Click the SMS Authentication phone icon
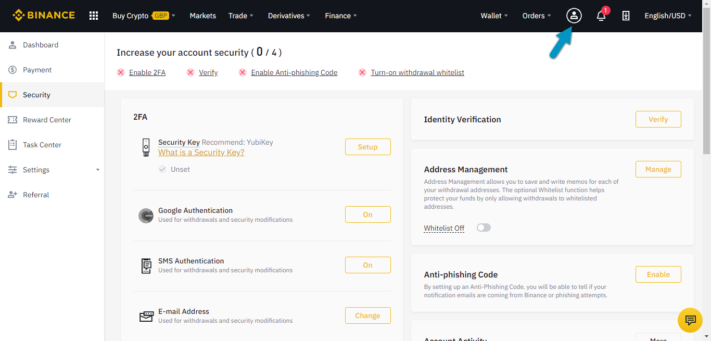This screenshot has height=341, width=711. click(x=146, y=266)
